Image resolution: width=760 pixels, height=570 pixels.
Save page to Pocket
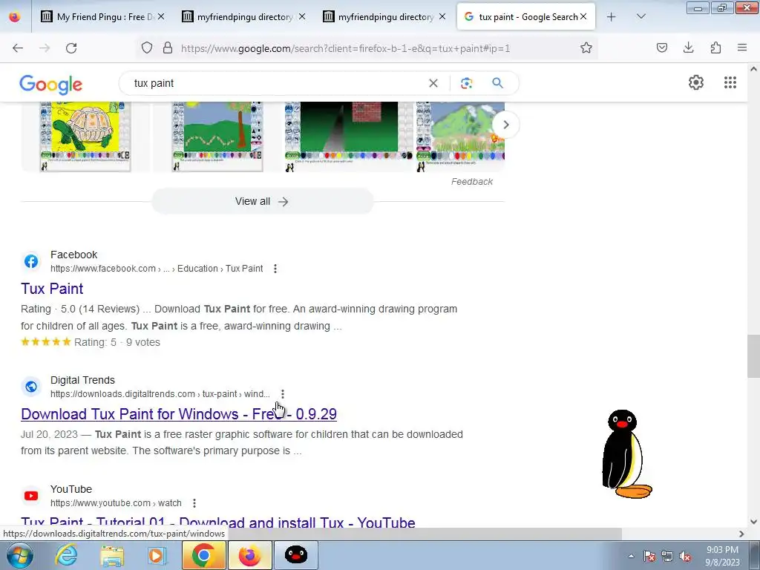click(662, 47)
